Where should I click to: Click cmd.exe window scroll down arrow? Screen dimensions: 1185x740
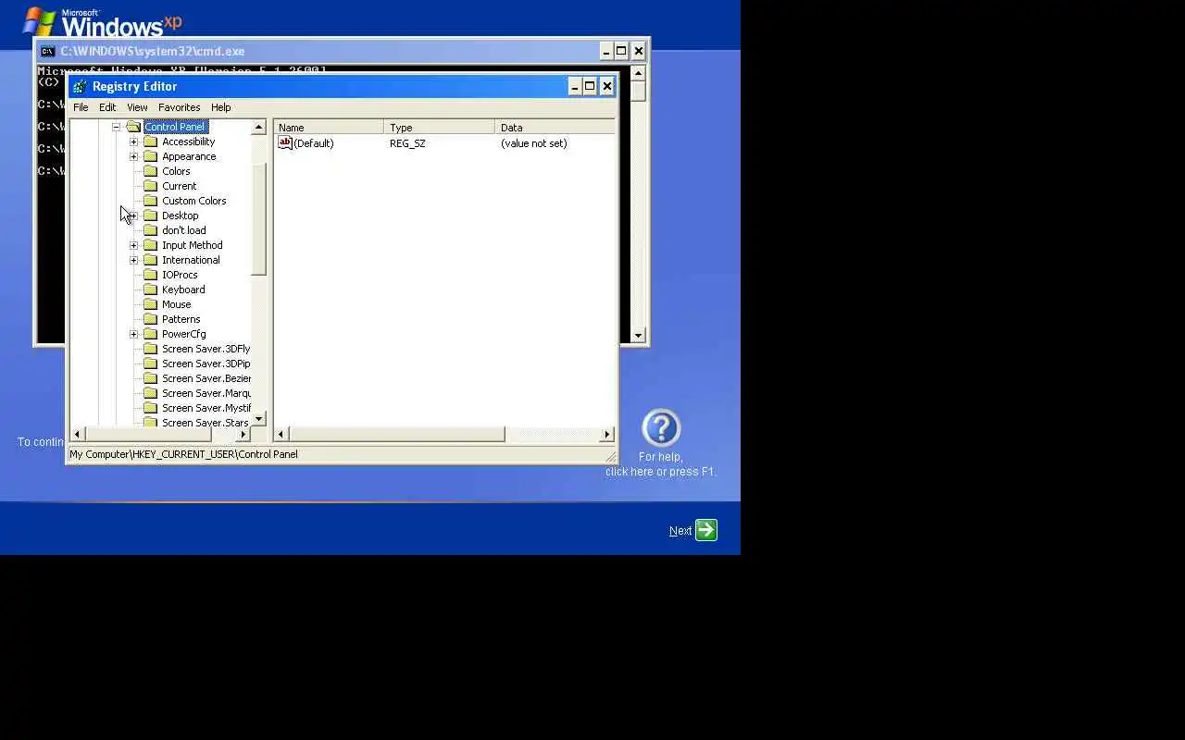(638, 336)
